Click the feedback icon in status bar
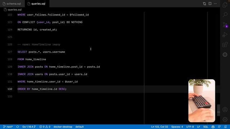 [x=219, y=127]
